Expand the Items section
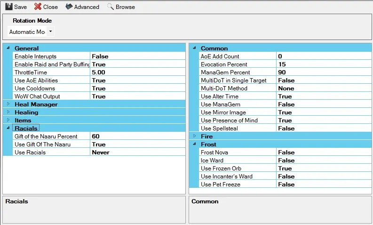373x225 pixels. [8, 120]
